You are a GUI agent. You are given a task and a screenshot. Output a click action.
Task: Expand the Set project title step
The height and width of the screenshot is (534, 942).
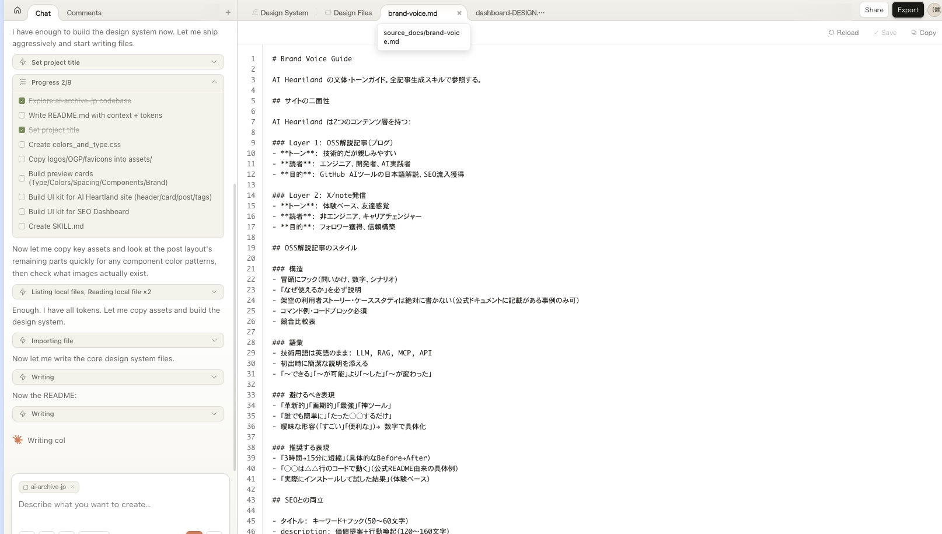click(x=214, y=62)
